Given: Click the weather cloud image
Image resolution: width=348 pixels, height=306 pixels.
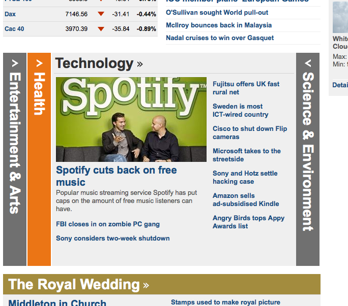Looking at the screenshot, I should tap(340, 17).
